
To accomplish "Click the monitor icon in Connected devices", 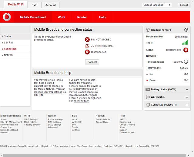I will click(x=148, y=105).
